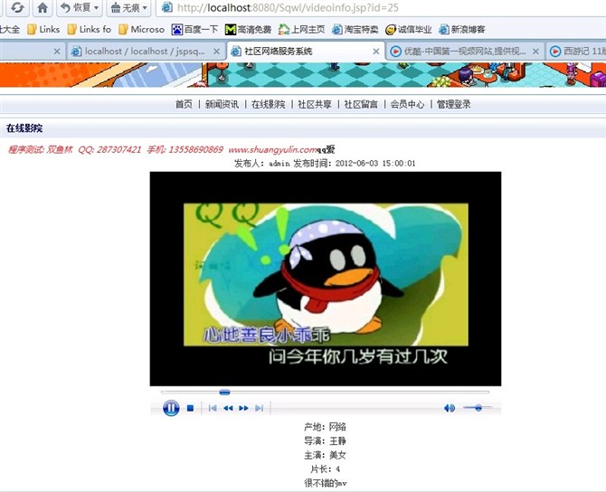This screenshot has height=492, width=606.
Task: Open 新闻资讯 in site navigation
Action: pyautogui.click(x=222, y=104)
